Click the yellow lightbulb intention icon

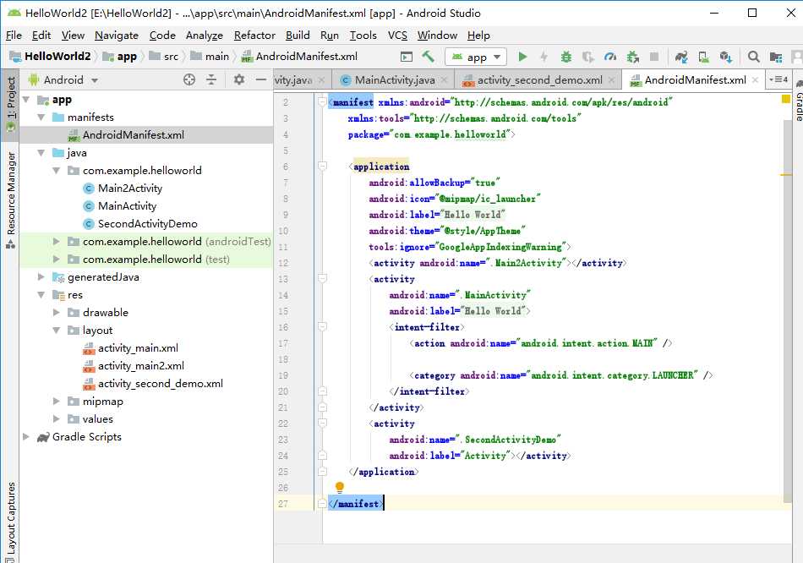pyautogui.click(x=339, y=487)
